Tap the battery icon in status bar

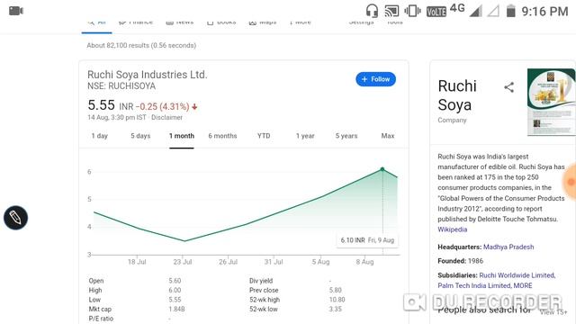[510, 11]
